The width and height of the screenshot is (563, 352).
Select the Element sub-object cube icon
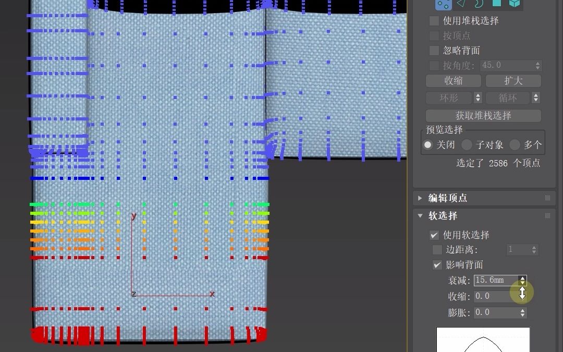tap(513, 5)
